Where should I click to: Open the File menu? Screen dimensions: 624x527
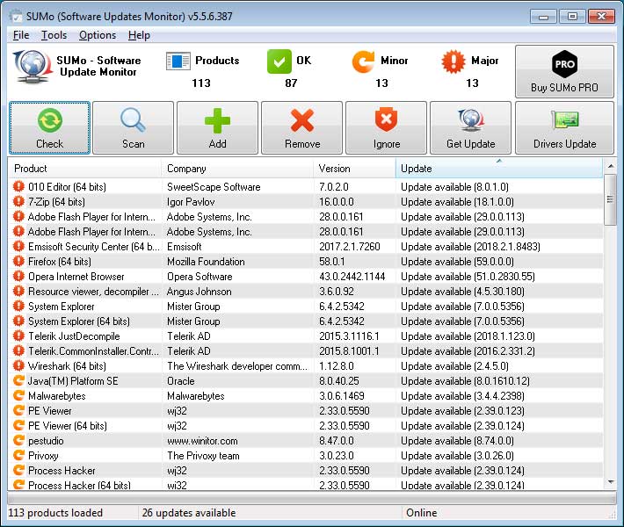click(21, 35)
